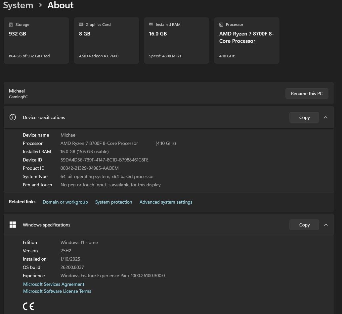Copy the Windows specifications

[304, 225]
